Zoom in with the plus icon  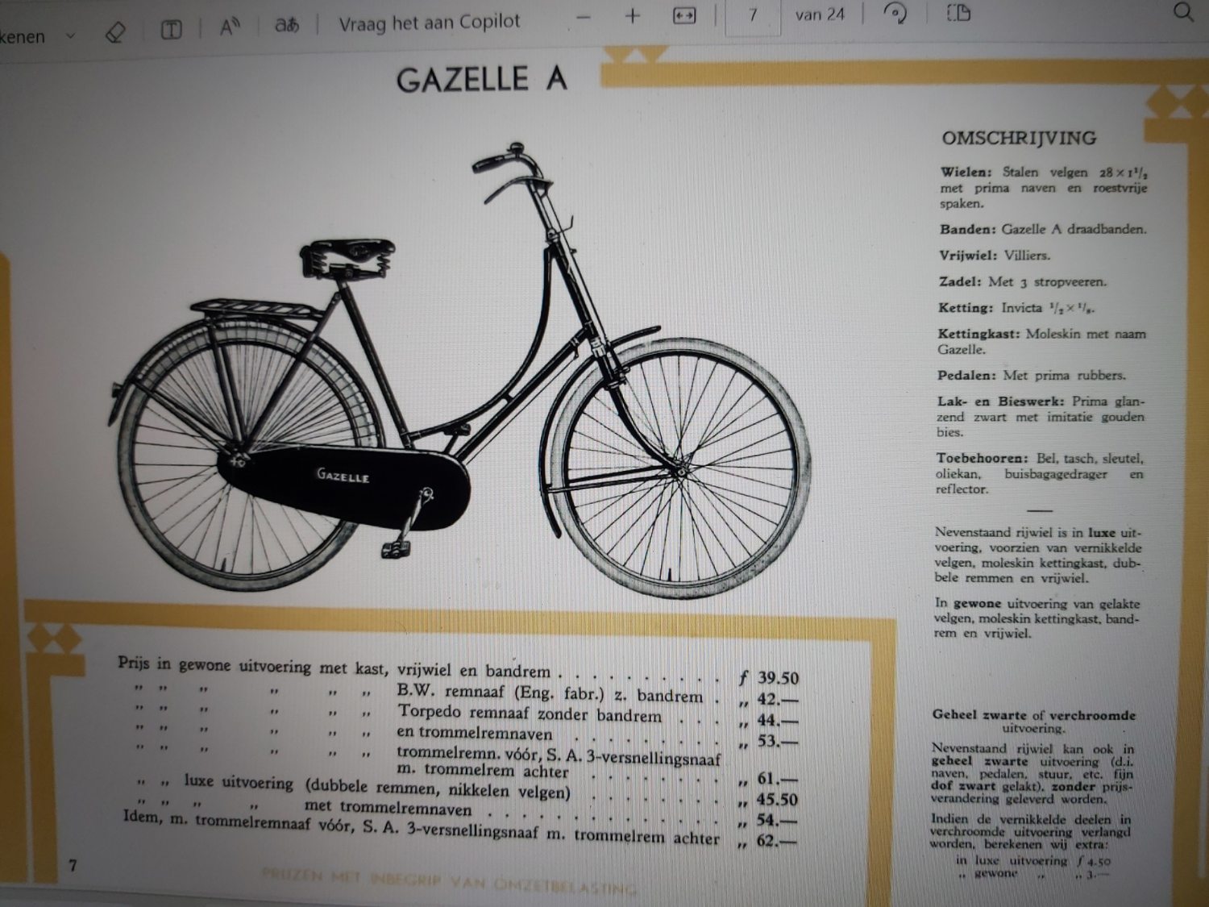(x=633, y=16)
